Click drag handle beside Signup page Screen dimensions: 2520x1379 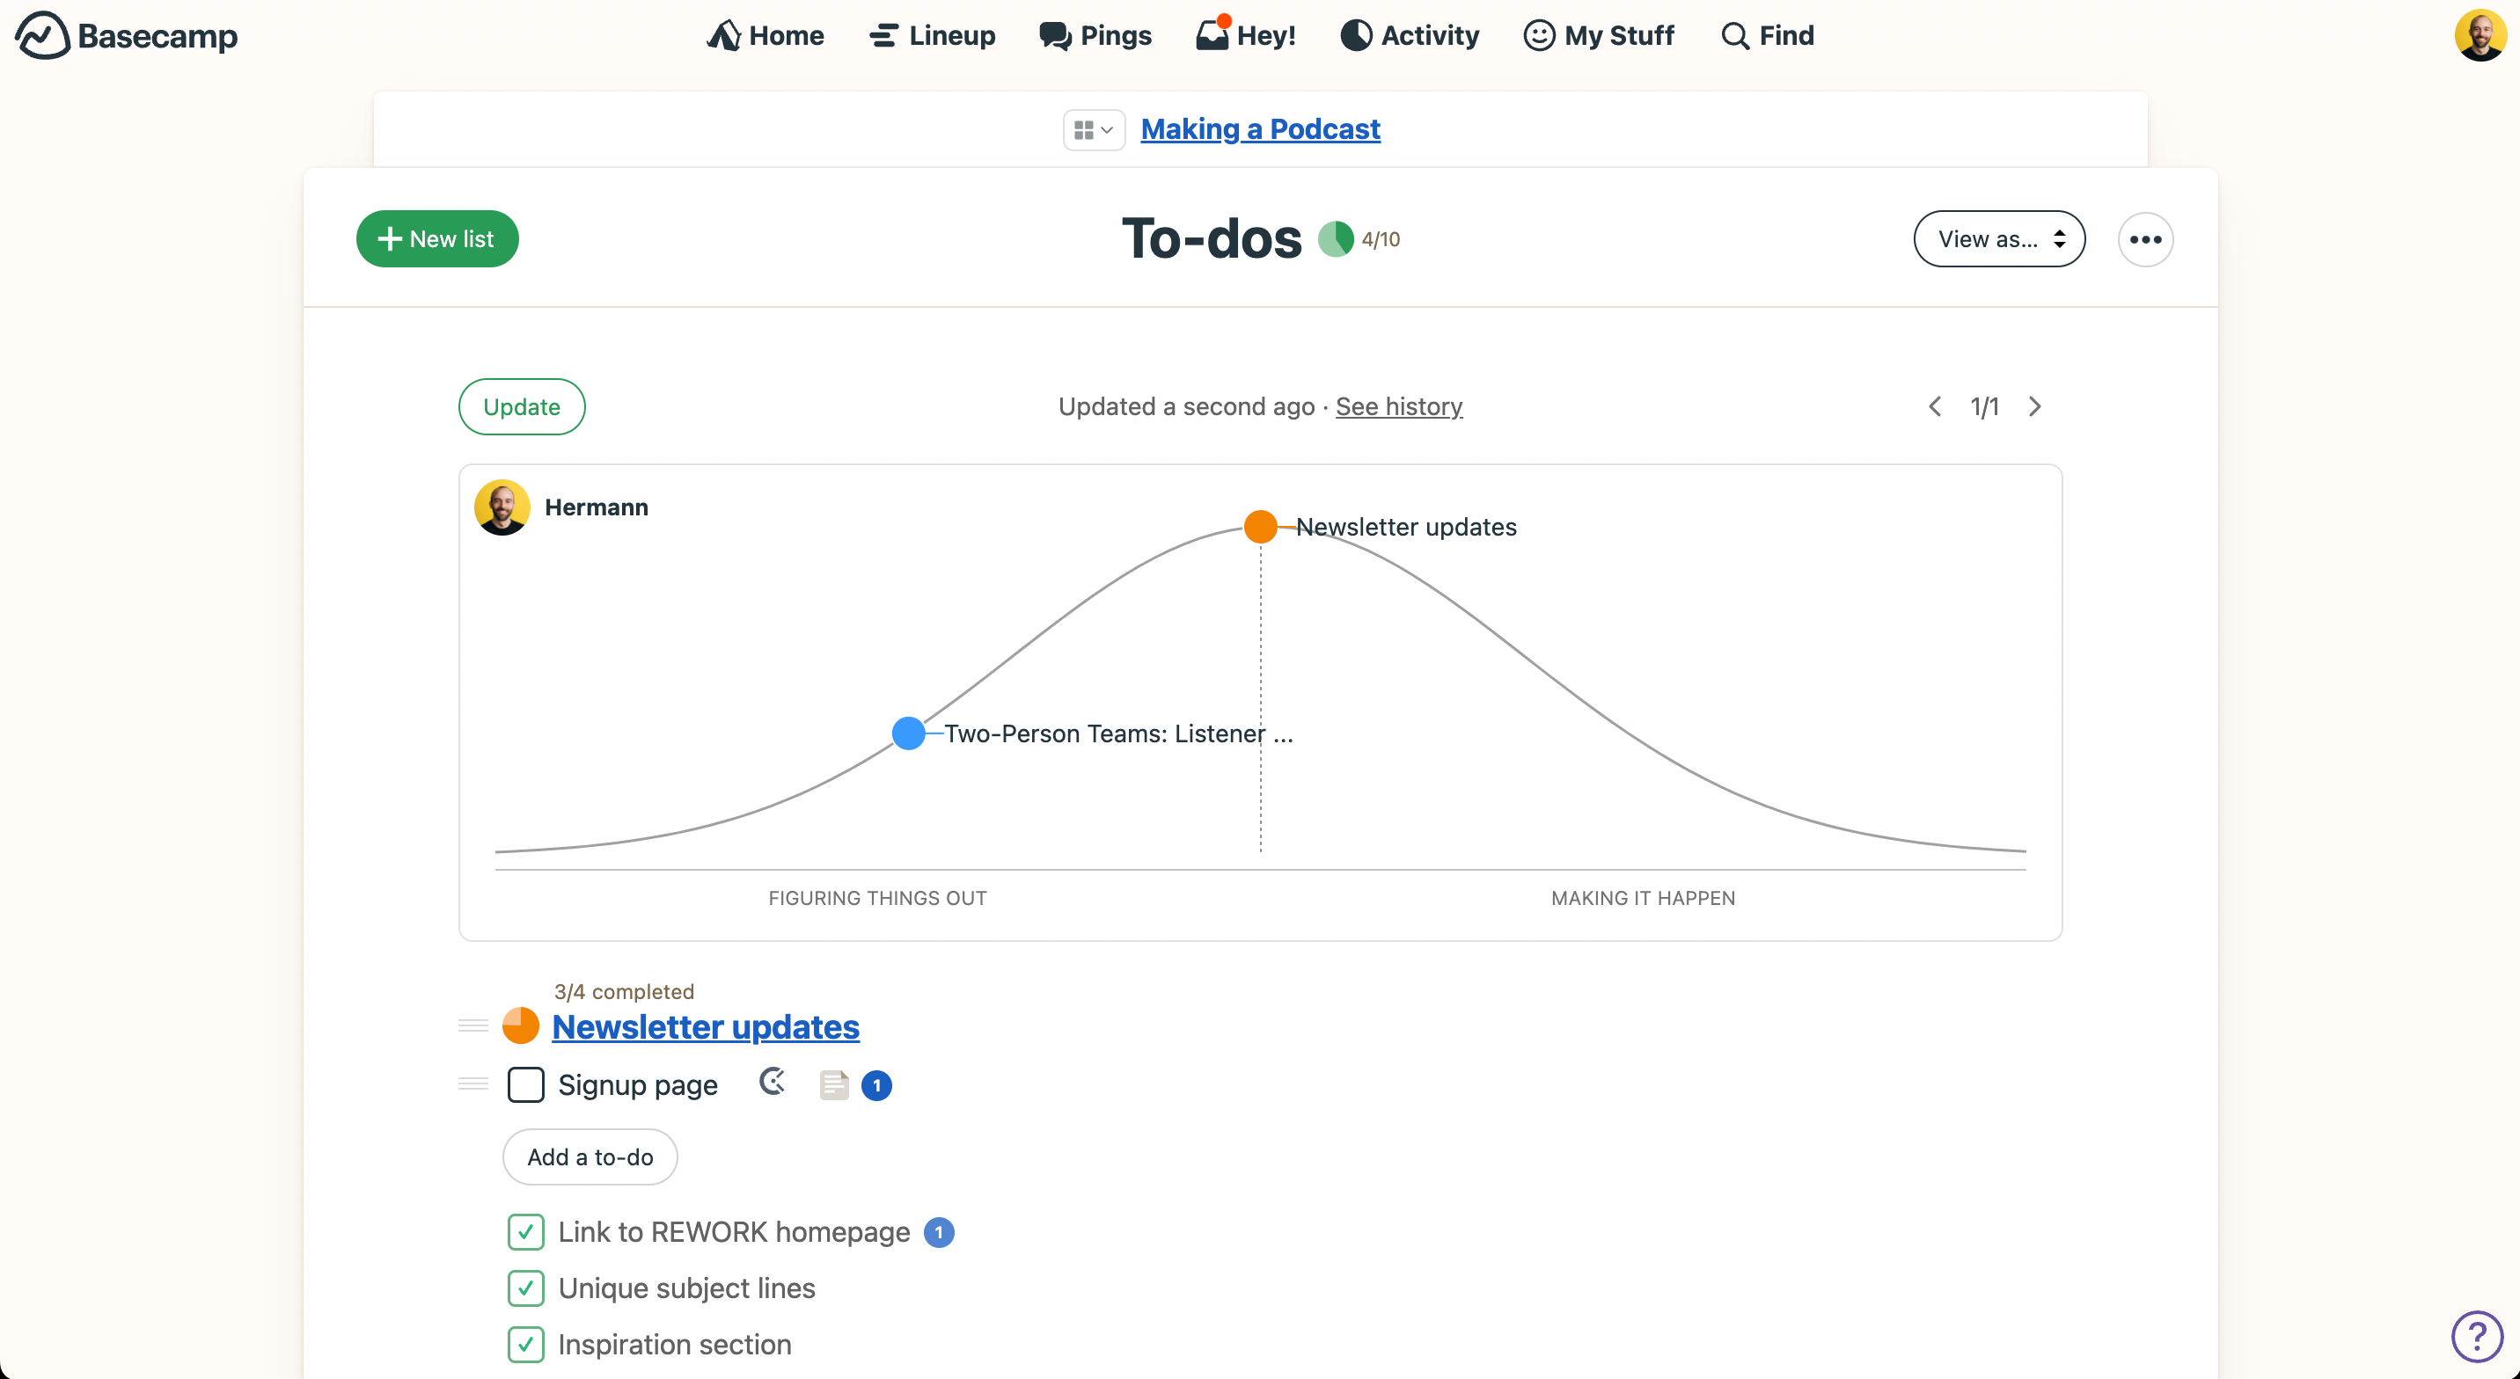coord(473,1083)
